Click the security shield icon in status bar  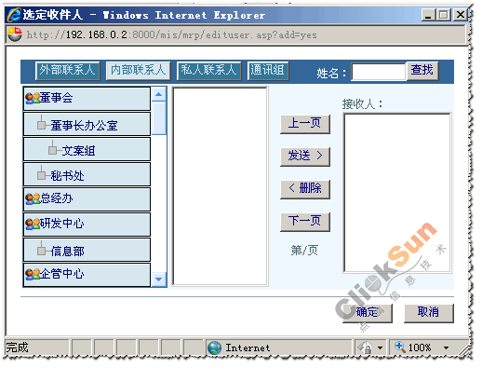366,348
